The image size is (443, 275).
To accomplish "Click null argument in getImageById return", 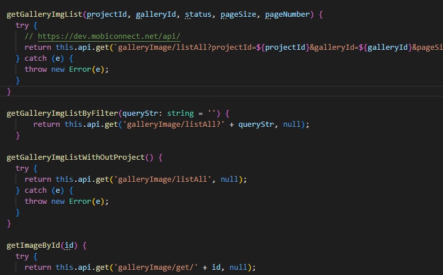I will [238, 267].
